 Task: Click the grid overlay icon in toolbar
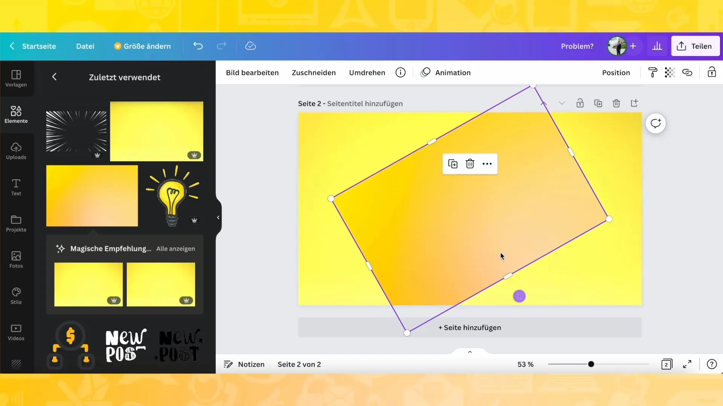click(670, 73)
